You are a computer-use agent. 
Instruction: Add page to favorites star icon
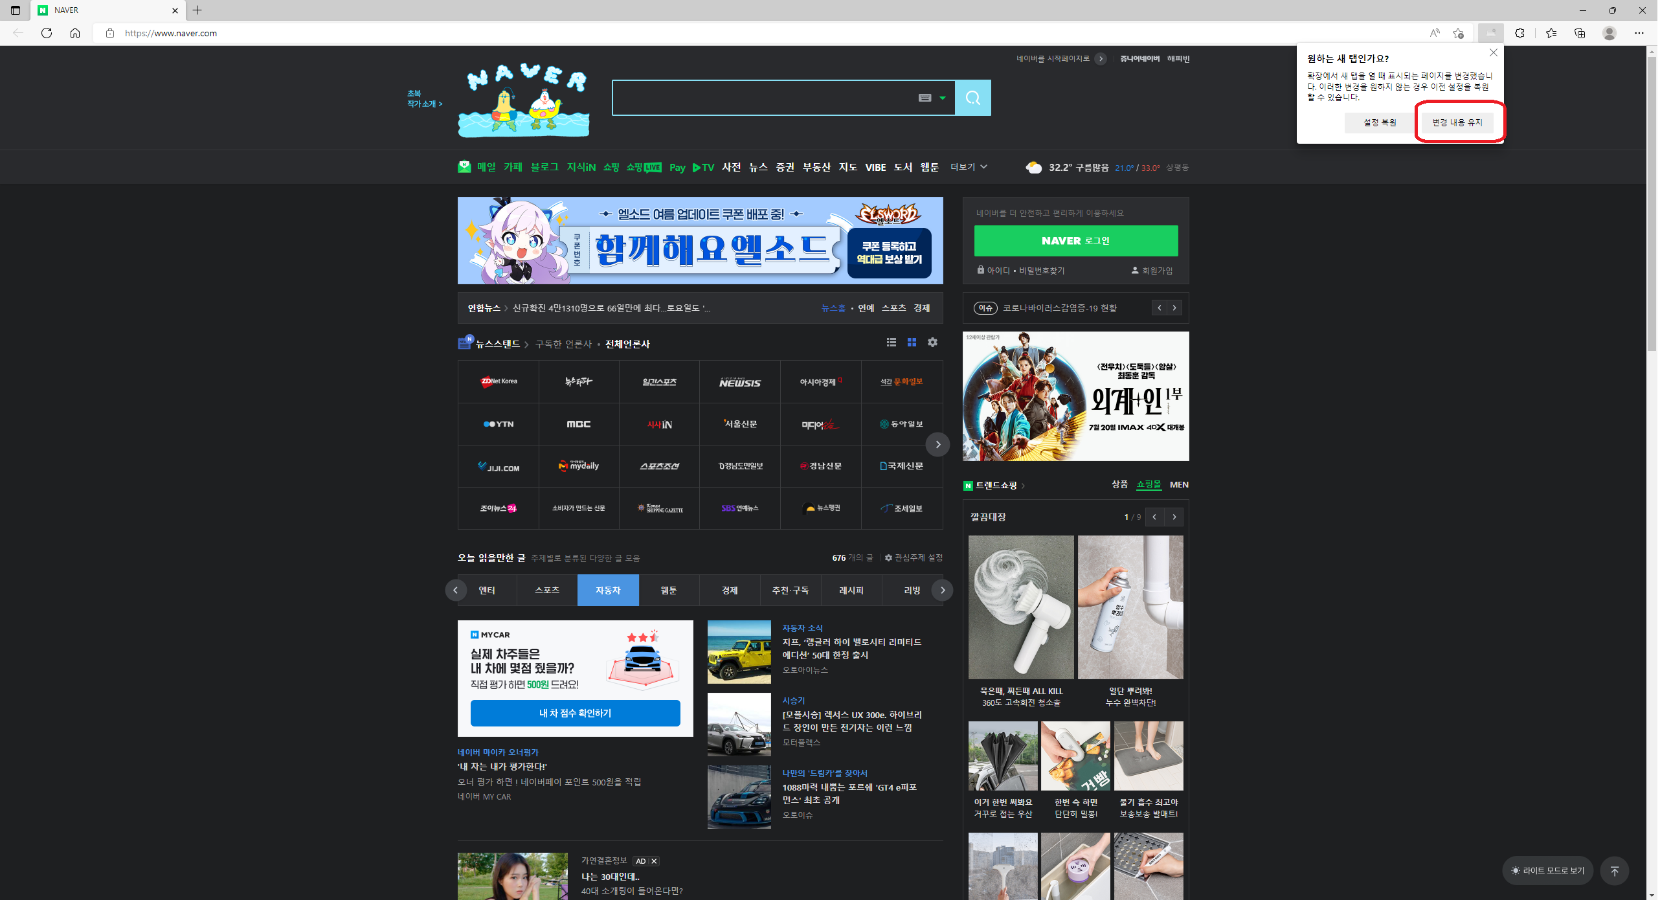point(1459,33)
